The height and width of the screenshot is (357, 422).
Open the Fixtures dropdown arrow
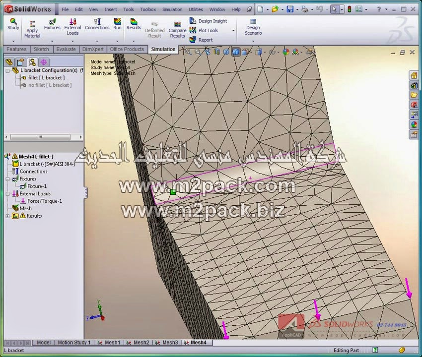tap(52, 41)
